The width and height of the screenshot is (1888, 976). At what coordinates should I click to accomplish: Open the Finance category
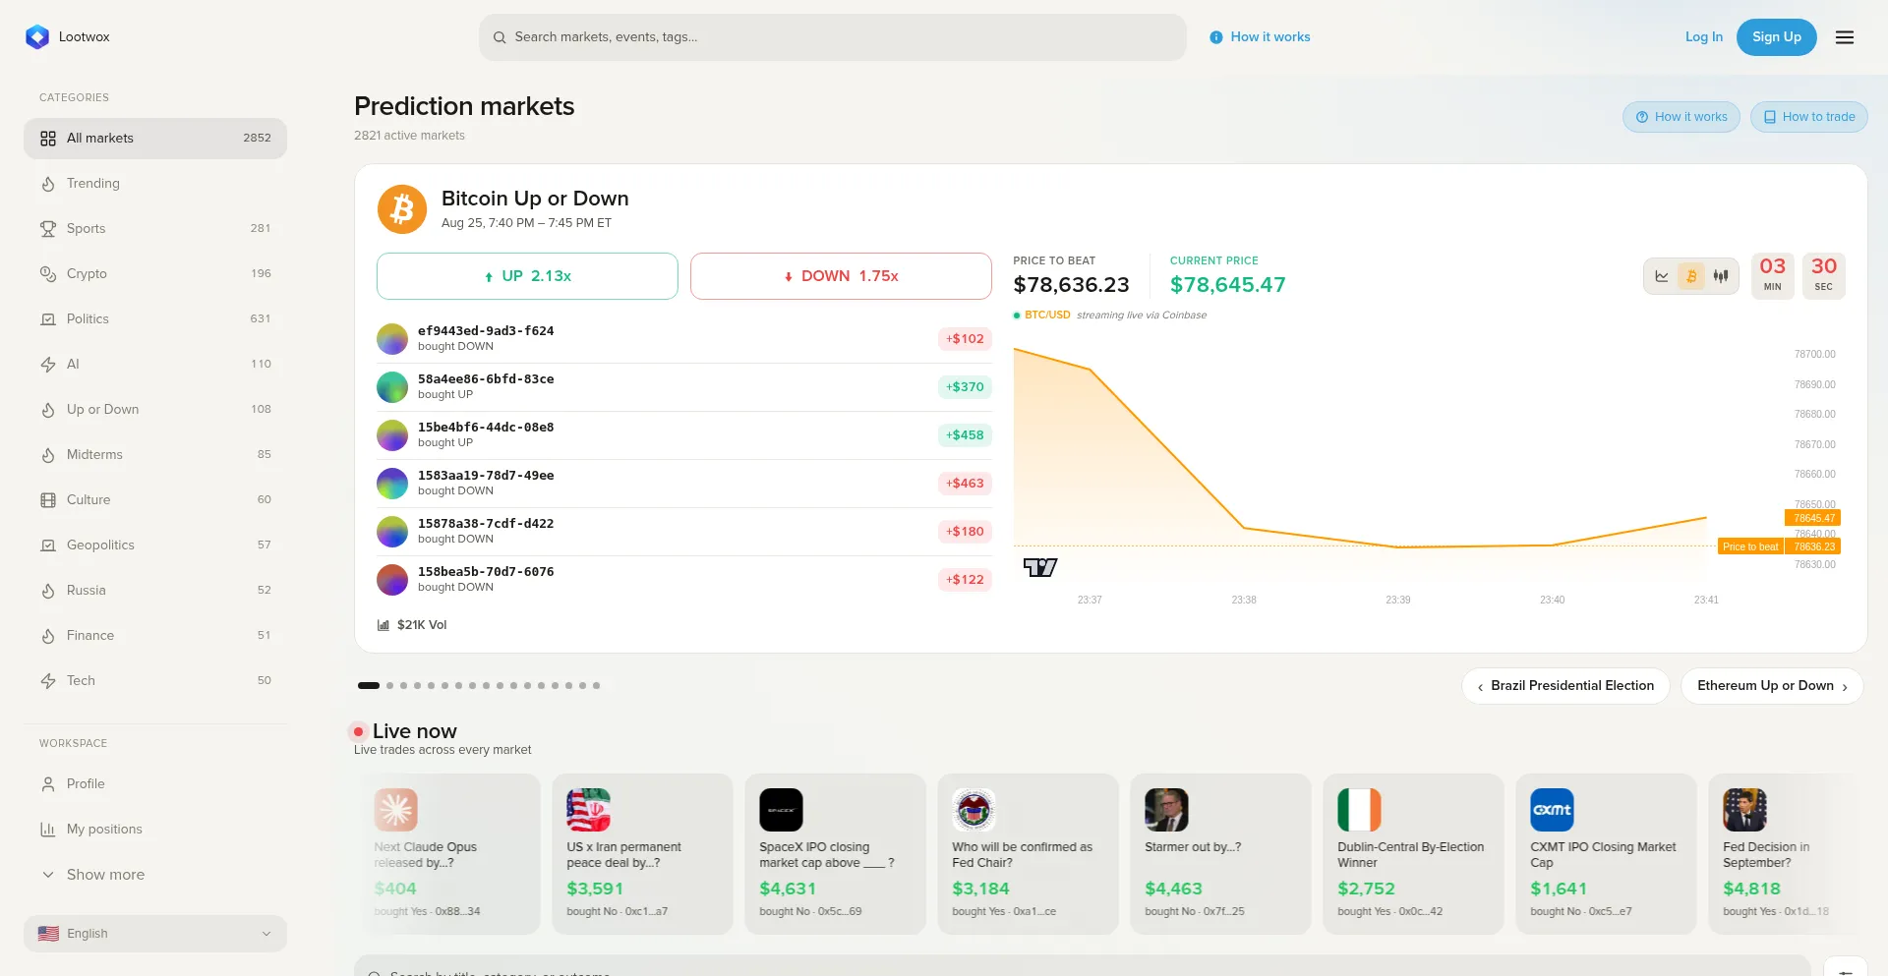155,636
